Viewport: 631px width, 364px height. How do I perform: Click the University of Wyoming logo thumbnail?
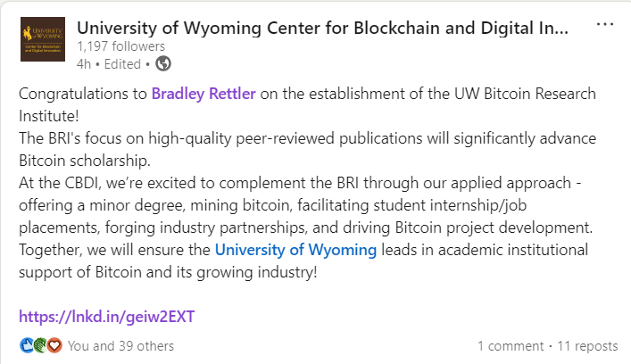pos(42,40)
